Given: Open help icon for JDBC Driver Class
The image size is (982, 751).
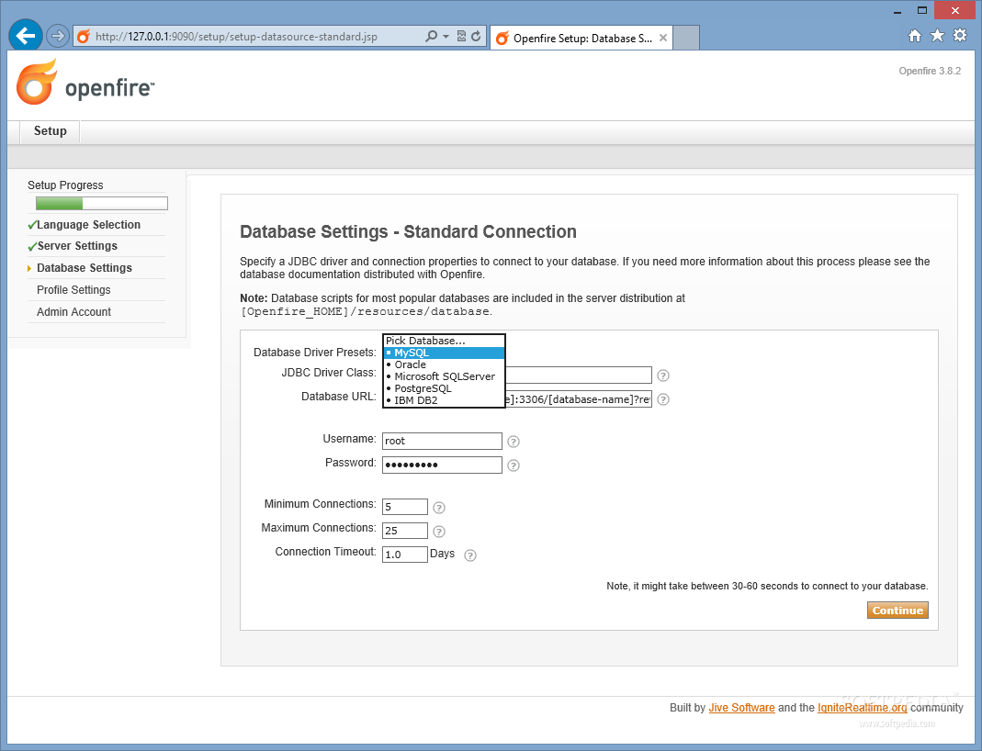Looking at the screenshot, I should coord(663,375).
